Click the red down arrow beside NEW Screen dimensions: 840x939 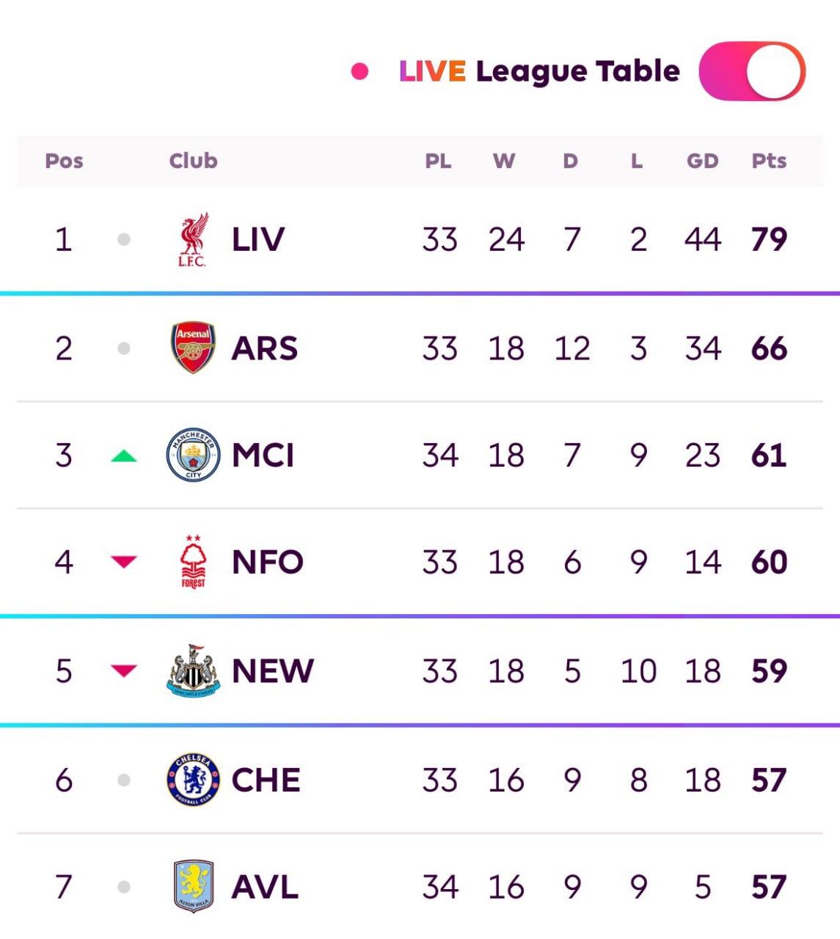coord(124,671)
